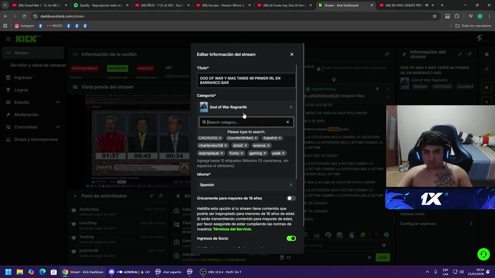Expand the pinned chat message chevron

387,97
